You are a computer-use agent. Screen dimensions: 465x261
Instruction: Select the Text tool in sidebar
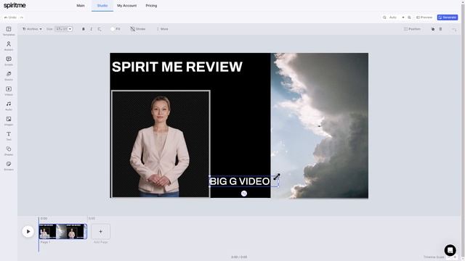click(9, 136)
